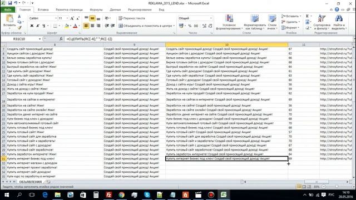Switch to the Вставка tab
Screen dimensions: 356x200
tap(43, 10)
